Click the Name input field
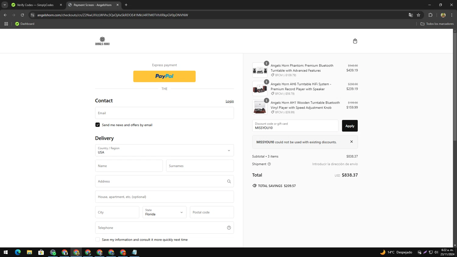The height and width of the screenshot is (257, 457). coord(129,166)
